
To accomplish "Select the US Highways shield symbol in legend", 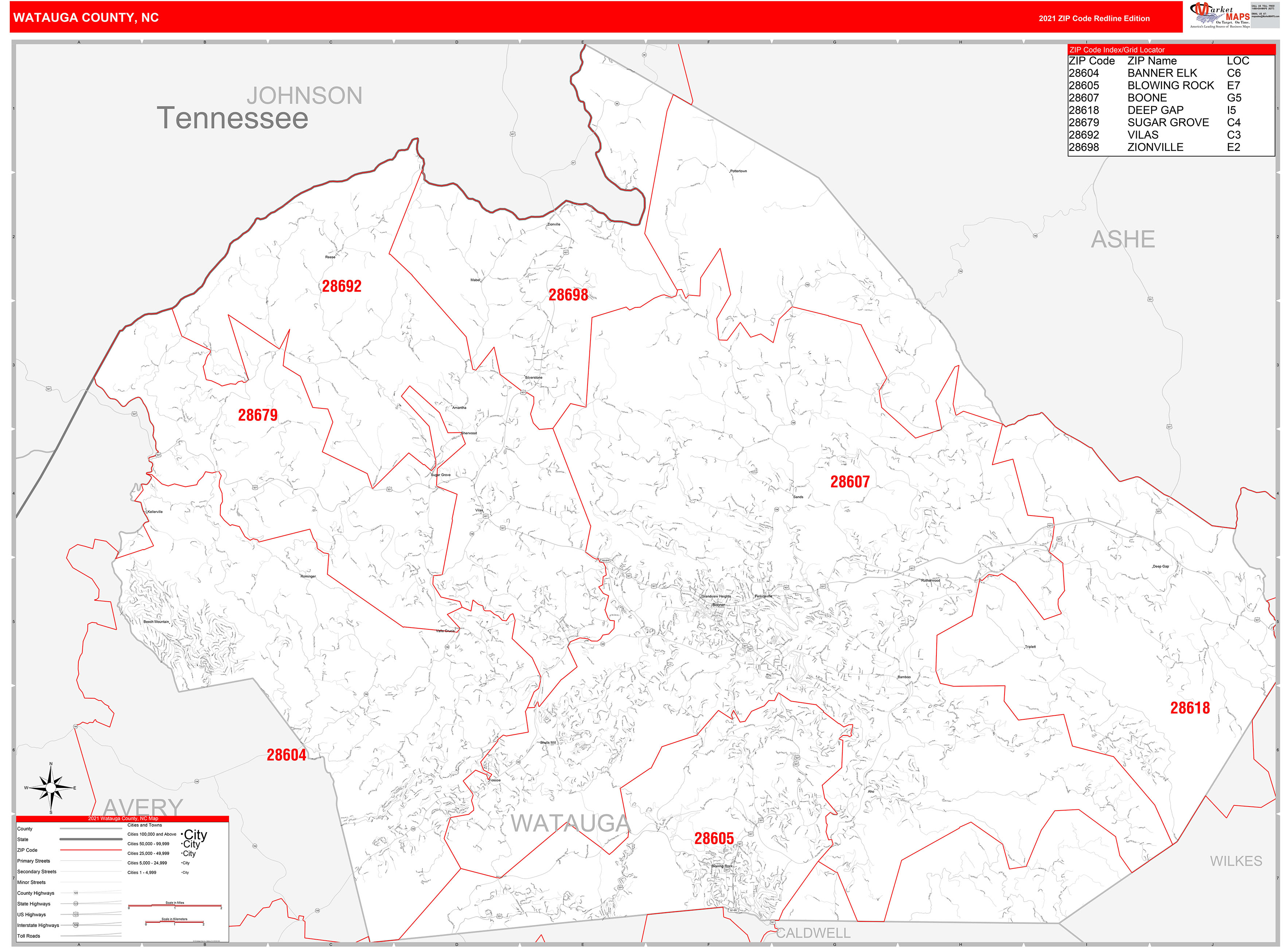I will point(76,915).
